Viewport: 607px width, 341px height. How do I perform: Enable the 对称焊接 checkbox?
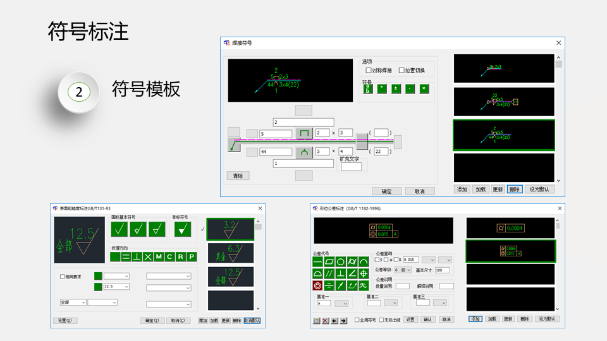(369, 70)
